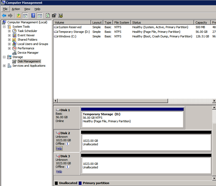Click the blue Primary partition legend swatch
The height and width of the screenshot is (186, 216).
coord(80,183)
